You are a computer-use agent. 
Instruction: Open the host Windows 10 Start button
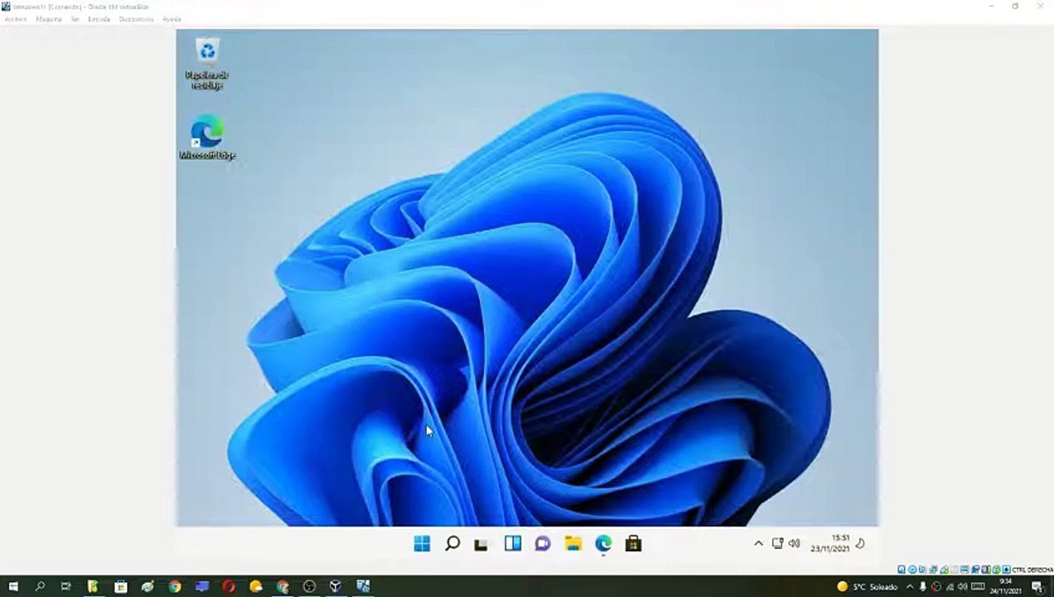point(12,586)
